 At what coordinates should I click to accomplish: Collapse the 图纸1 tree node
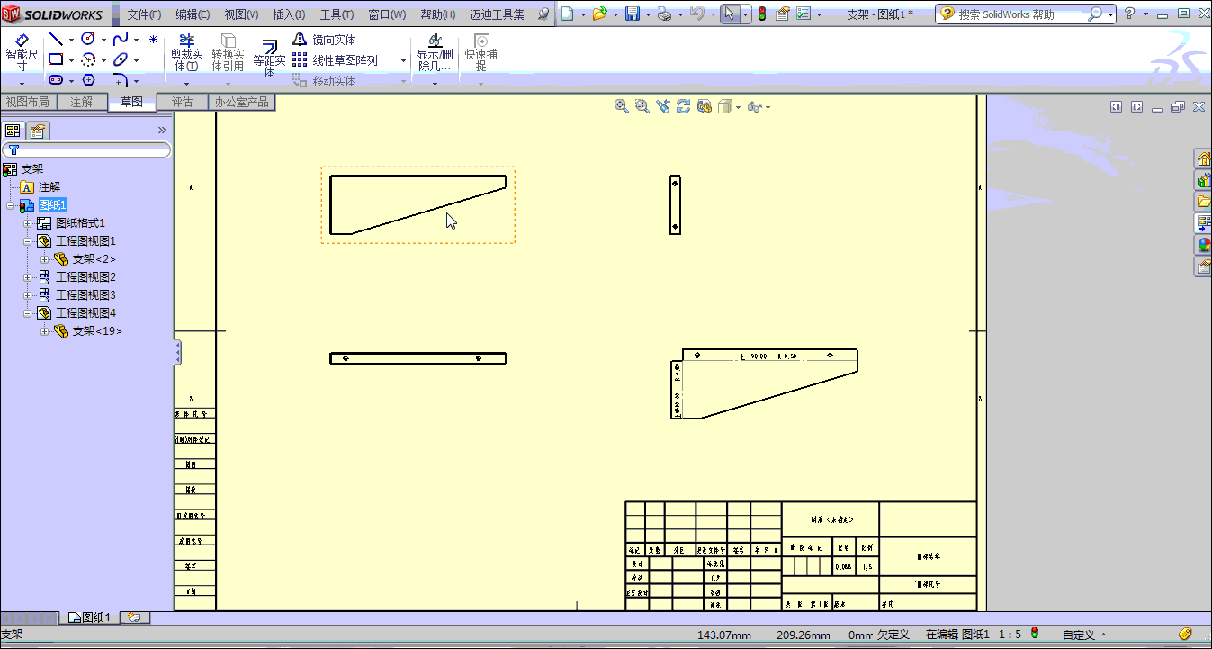(x=10, y=205)
